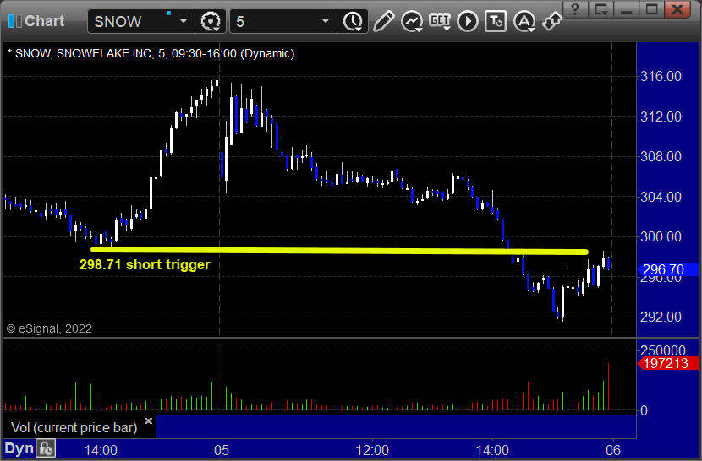Click the 06 date label on time axis
Image resolution: width=702 pixels, height=461 pixels.
pyautogui.click(x=613, y=450)
